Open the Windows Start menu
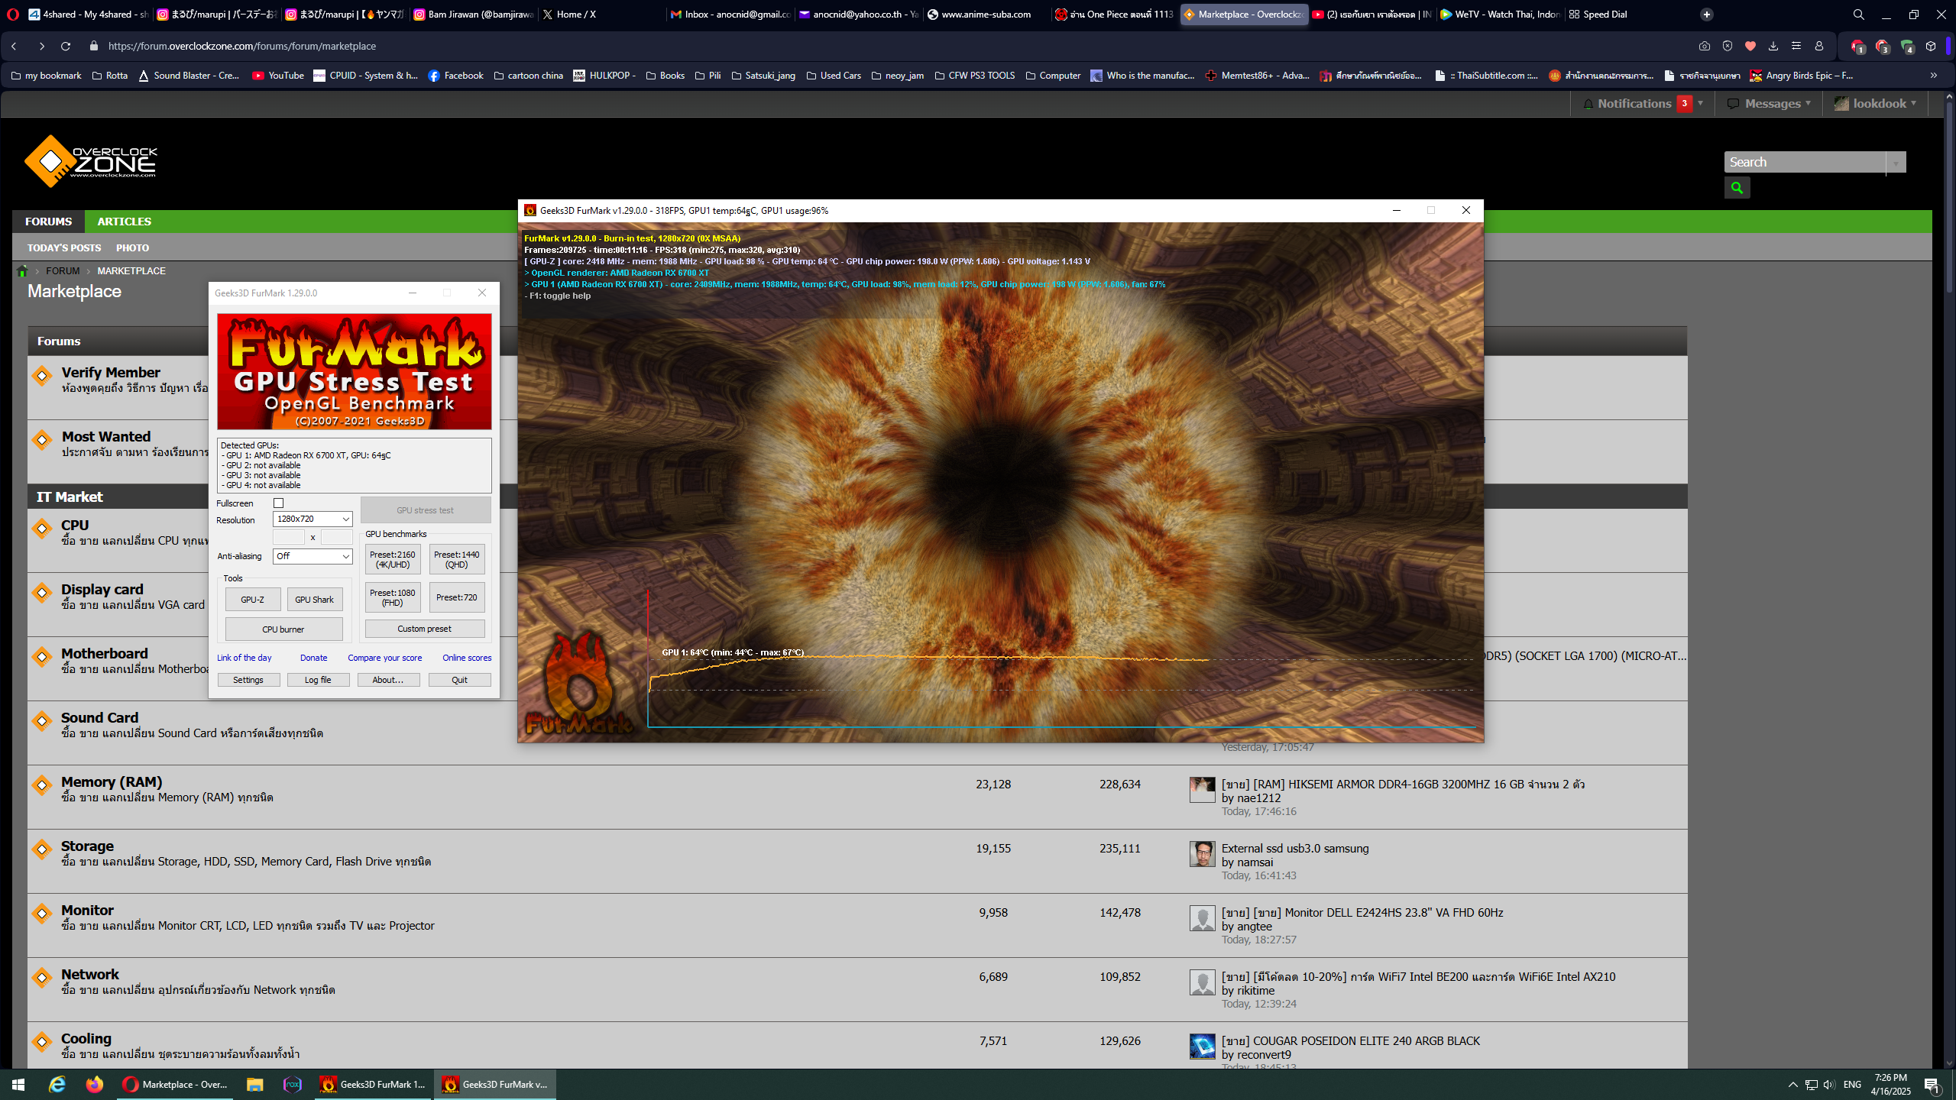Screen dimensions: 1956x1100 click(18, 1085)
